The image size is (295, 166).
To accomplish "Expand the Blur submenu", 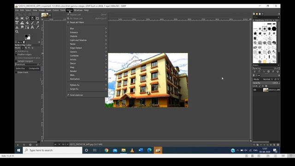I will 88,29.
